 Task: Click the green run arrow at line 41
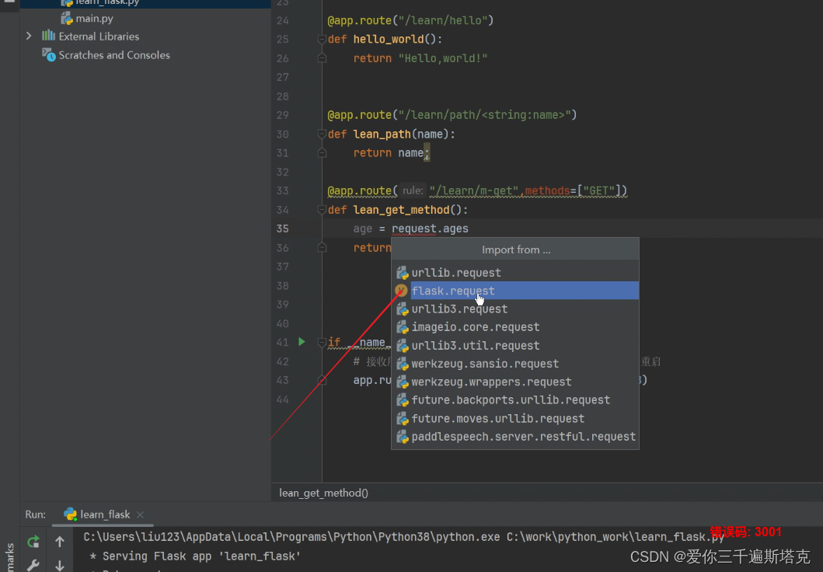(302, 341)
